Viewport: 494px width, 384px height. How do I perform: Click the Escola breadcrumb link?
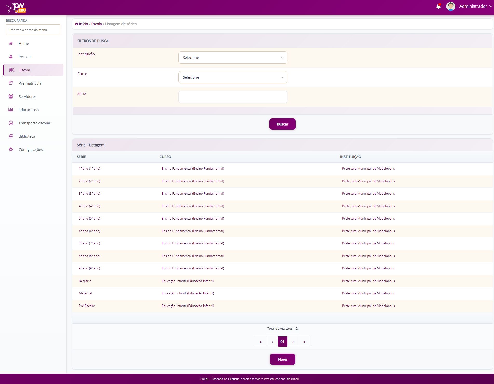tap(97, 24)
